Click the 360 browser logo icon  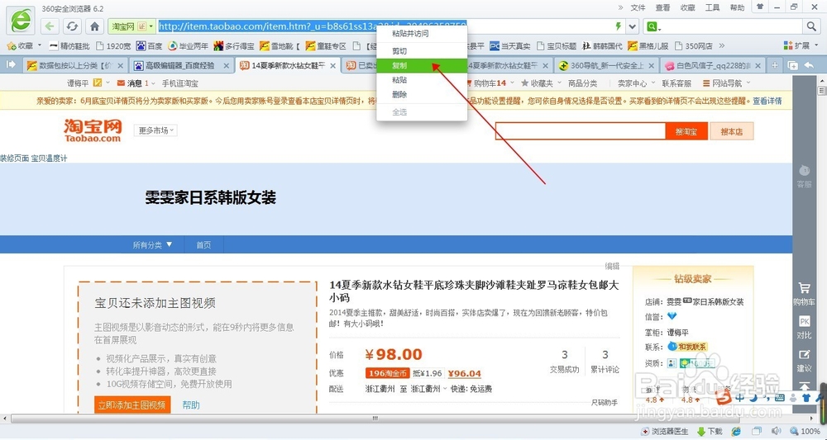[22, 21]
